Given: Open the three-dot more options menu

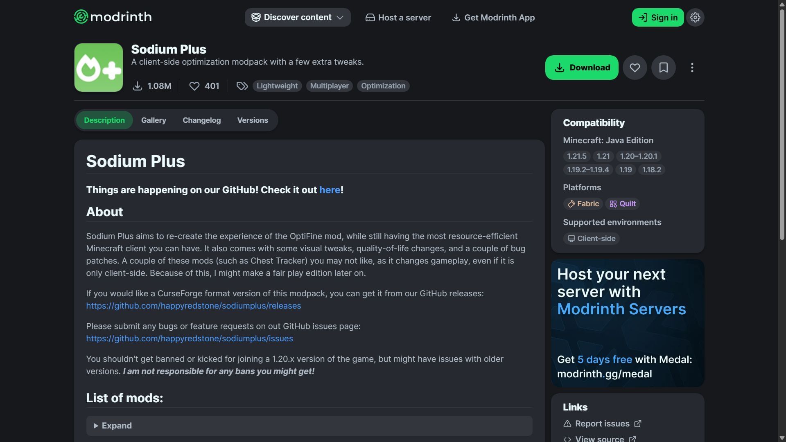Looking at the screenshot, I should [692, 68].
